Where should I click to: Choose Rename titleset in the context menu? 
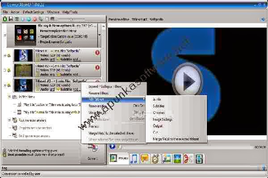click(x=113, y=93)
